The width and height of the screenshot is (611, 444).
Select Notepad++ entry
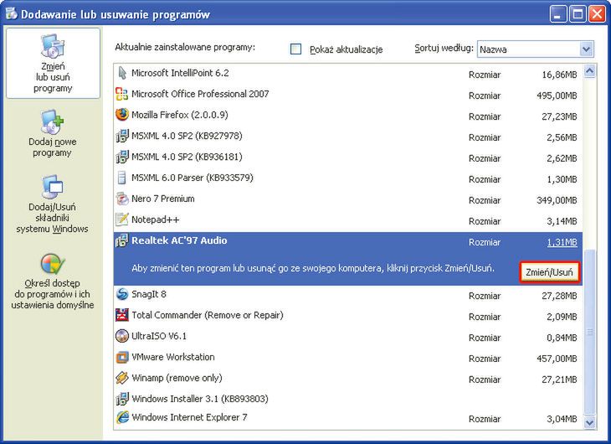348,219
